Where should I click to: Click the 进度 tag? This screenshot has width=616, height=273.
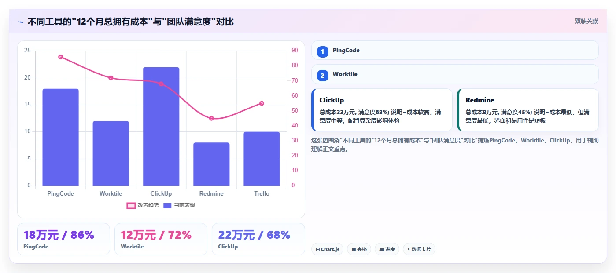tap(387, 249)
